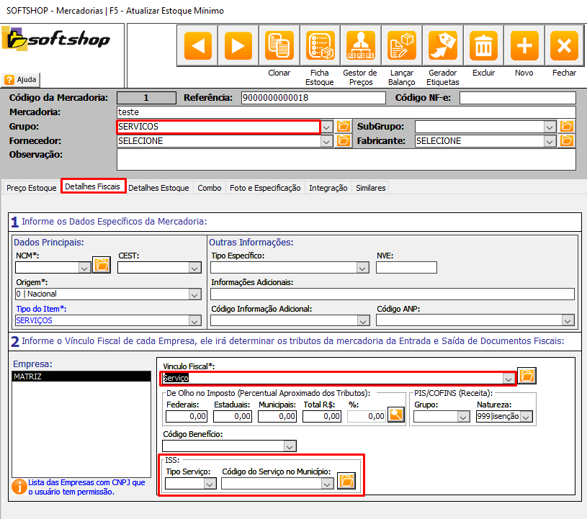587x519 pixels.
Task: Click the Clonar toolbar icon
Action: coord(279,45)
